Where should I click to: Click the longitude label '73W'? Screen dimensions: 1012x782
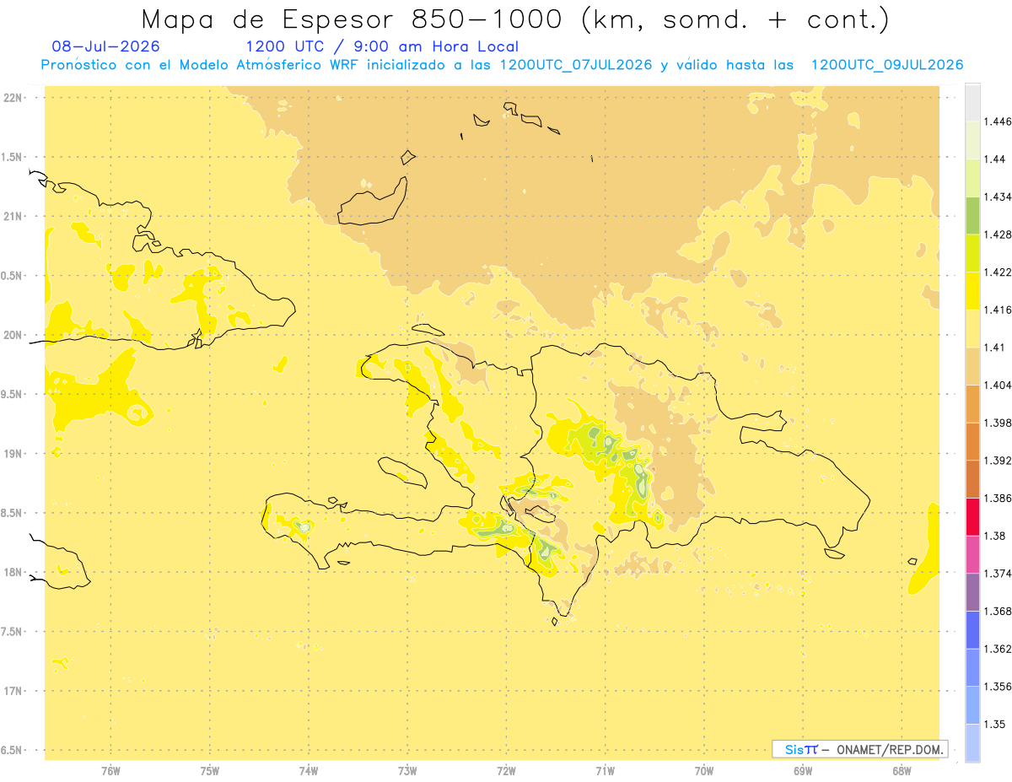407,770
